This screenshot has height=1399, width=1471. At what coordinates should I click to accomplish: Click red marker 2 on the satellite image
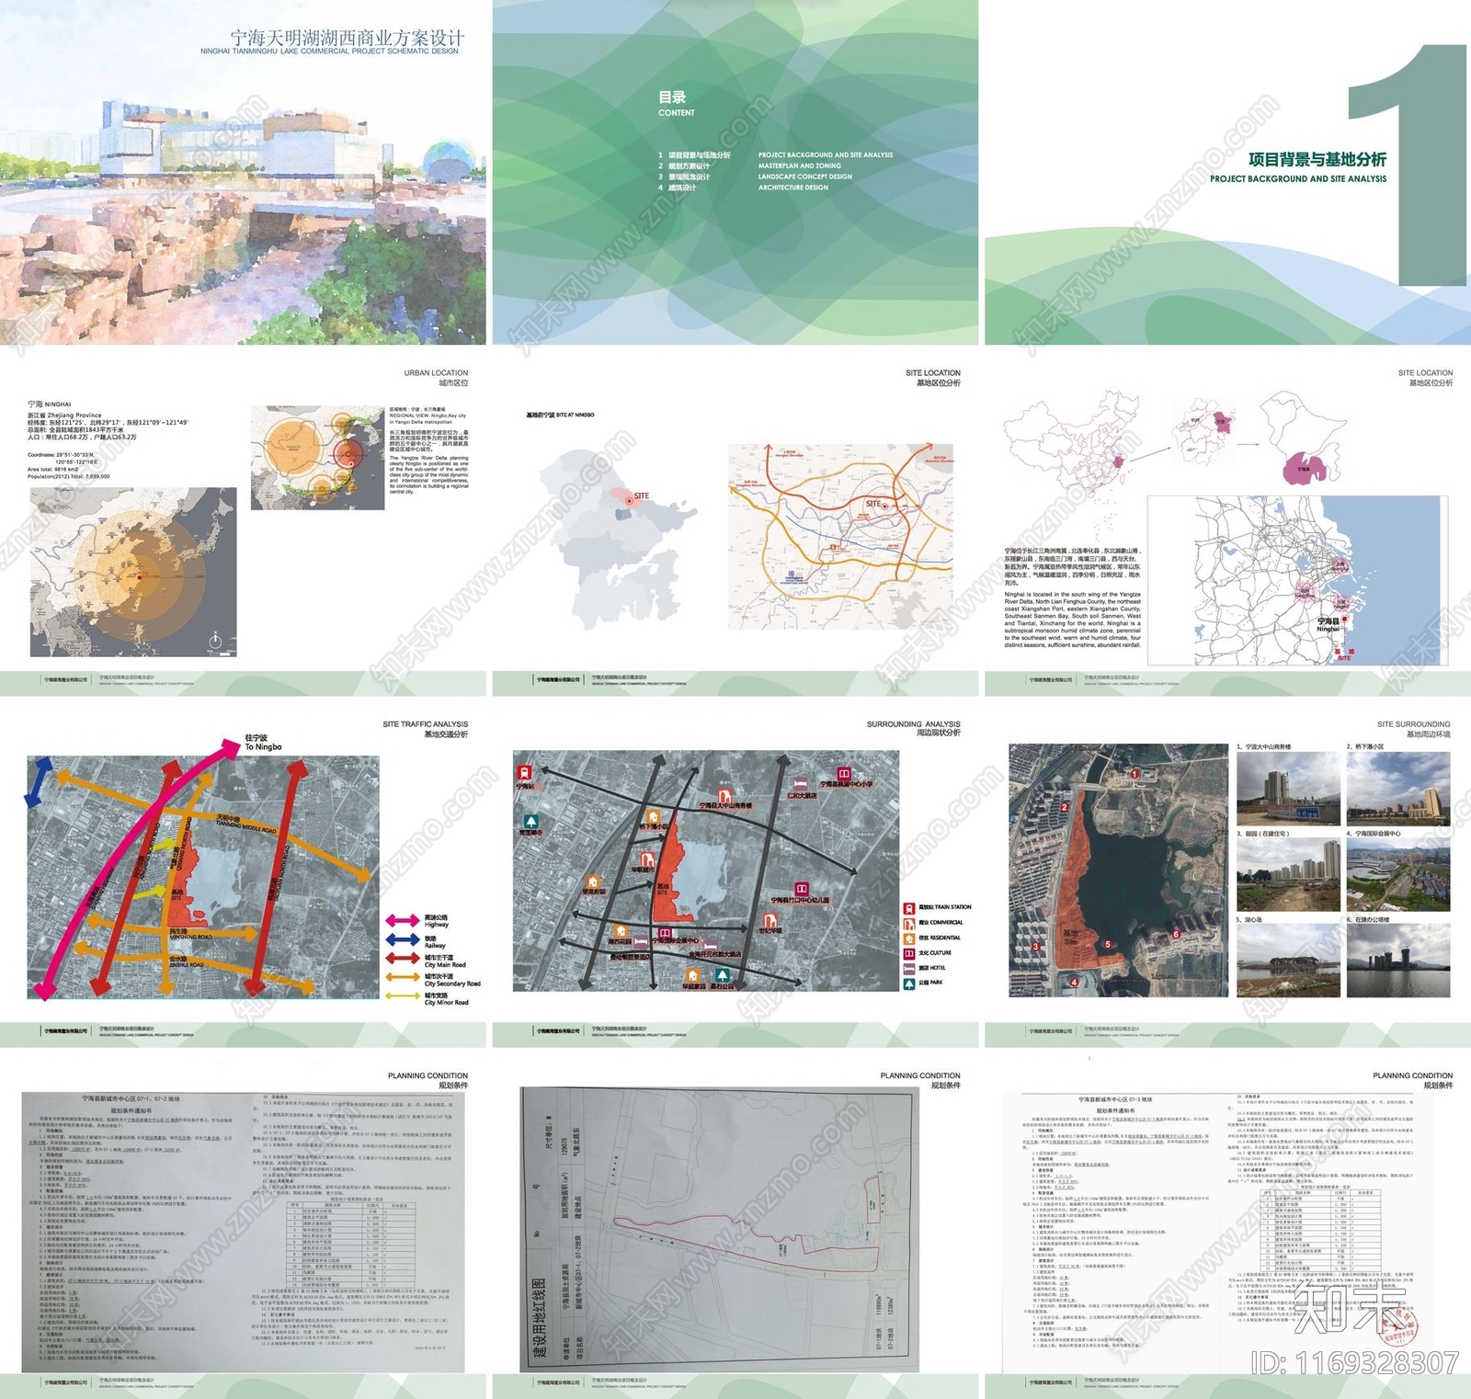(x=1065, y=807)
